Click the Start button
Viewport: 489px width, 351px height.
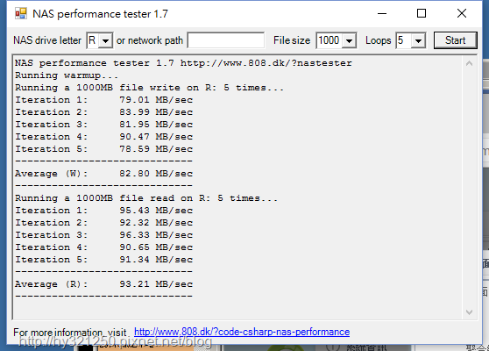pos(456,40)
